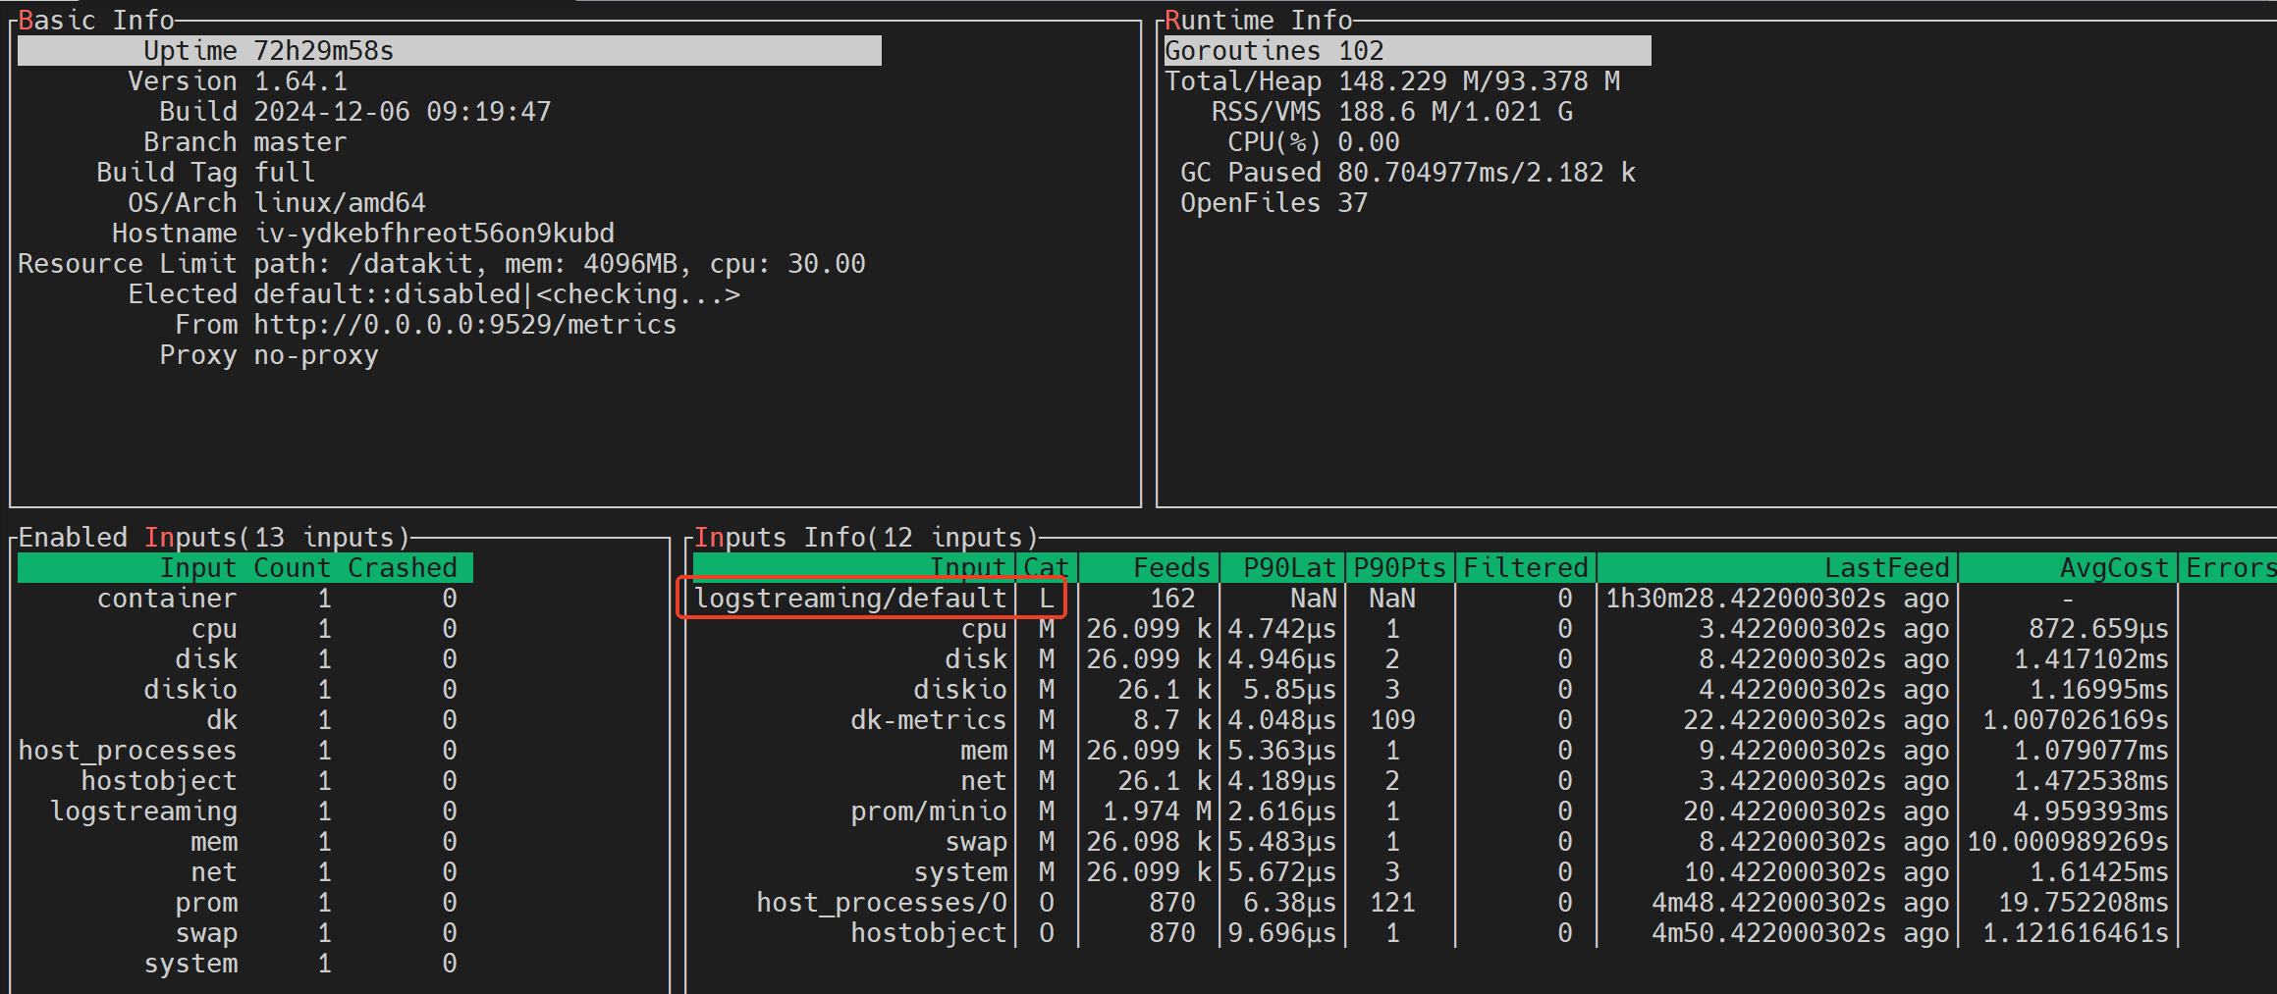The image size is (2277, 994).
Task: Click the Filtered column header
Action: [1526, 567]
